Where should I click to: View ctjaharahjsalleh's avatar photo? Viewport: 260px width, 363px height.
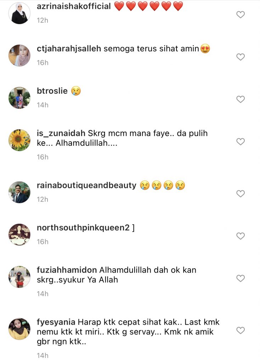tap(19, 56)
